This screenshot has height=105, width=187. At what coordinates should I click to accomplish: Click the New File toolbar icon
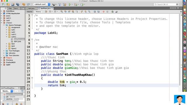pyautogui.click(x=4, y=5)
